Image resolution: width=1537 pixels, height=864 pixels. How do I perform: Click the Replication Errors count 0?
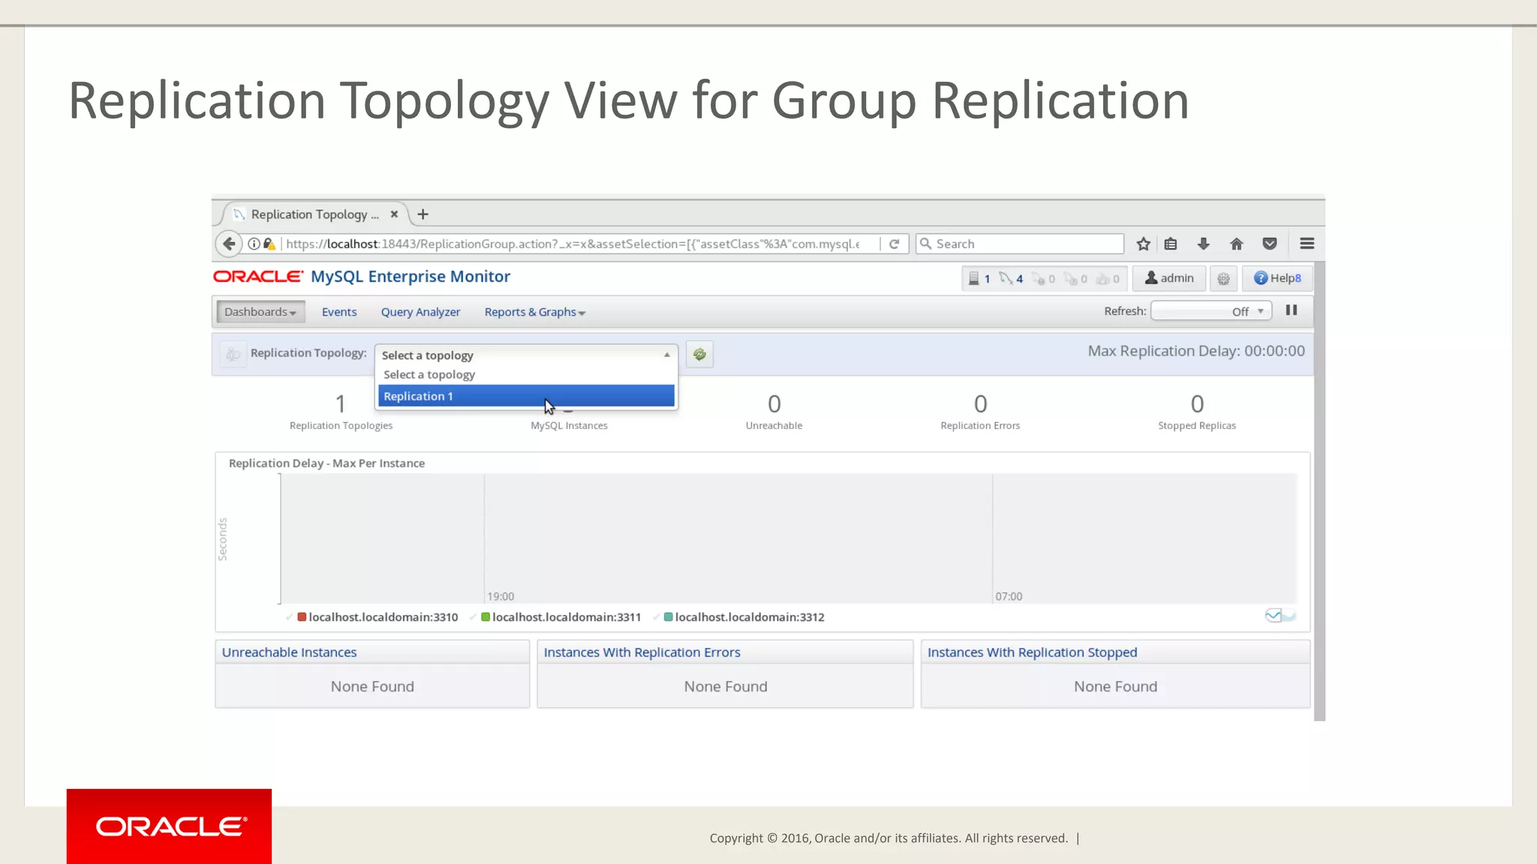point(980,403)
